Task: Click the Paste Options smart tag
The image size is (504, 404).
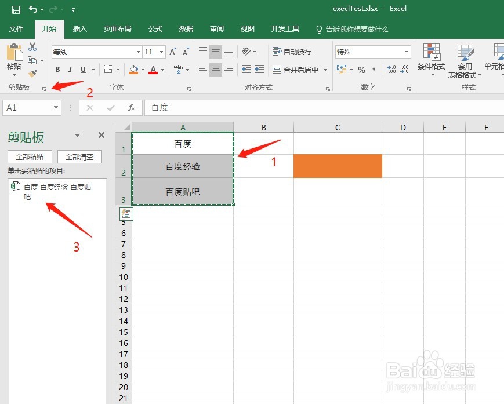Action: coord(126,213)
